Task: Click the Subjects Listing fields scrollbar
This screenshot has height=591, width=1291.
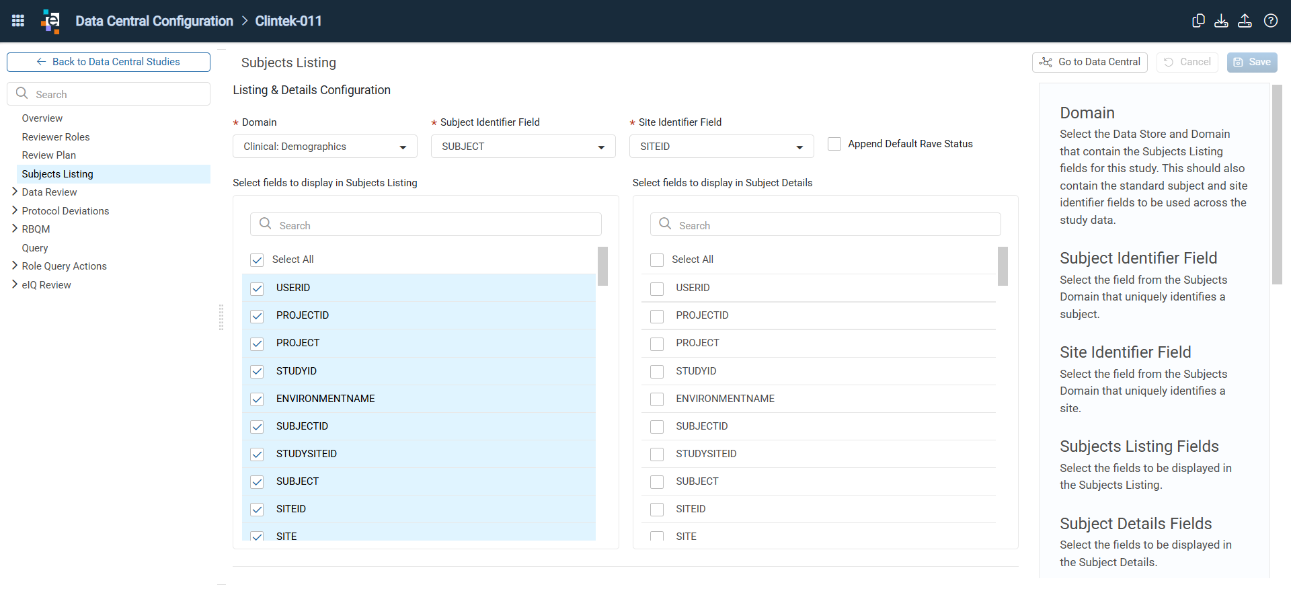Action: tap(602, 266)
